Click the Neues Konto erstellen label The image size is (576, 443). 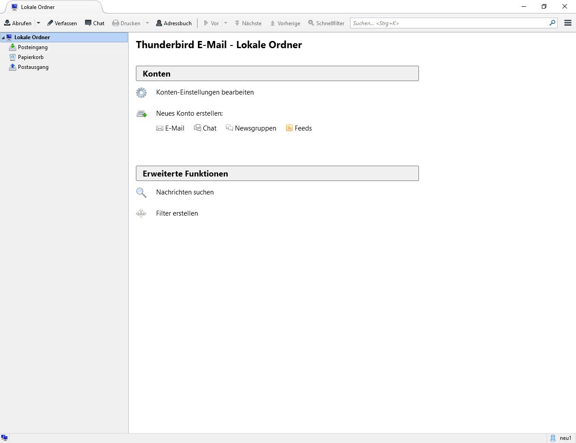click(x=189, y=113)
